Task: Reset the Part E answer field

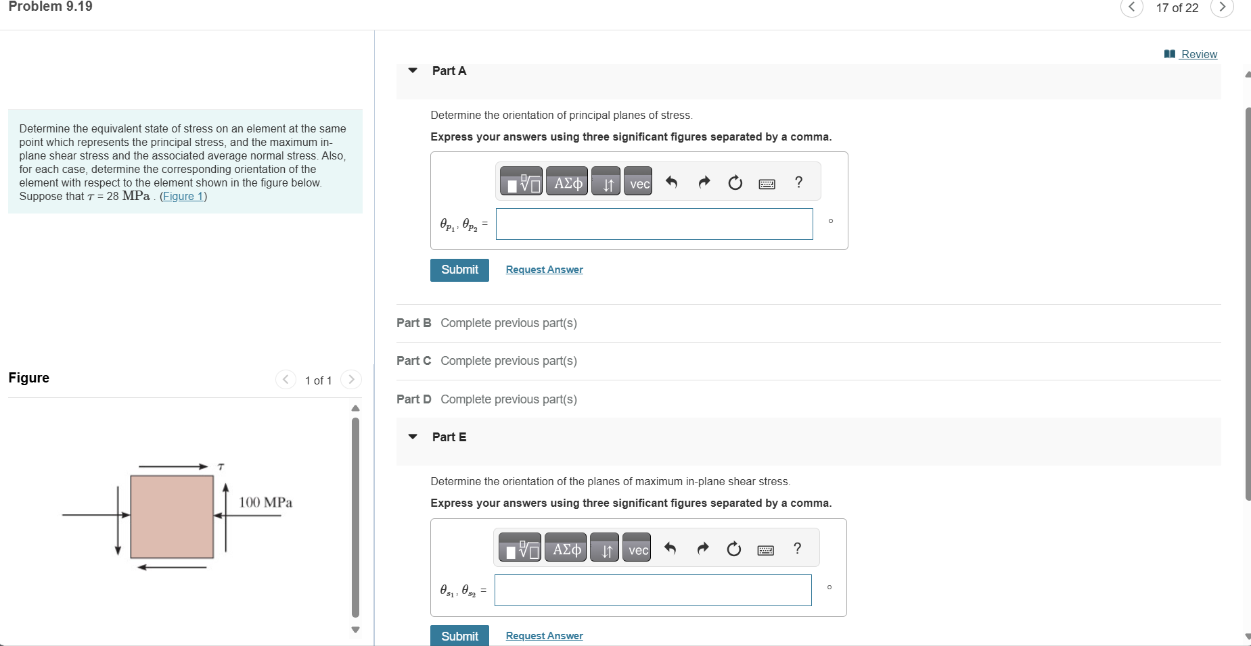Action: 734,549
